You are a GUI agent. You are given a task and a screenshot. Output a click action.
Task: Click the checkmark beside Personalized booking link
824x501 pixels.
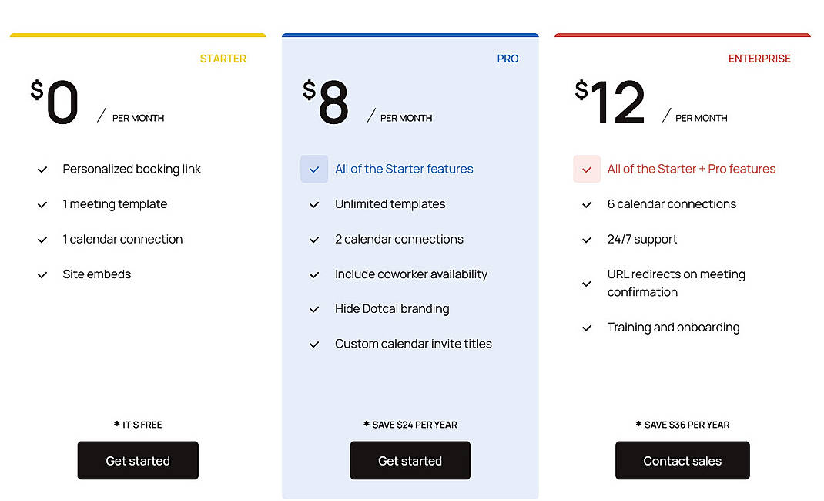pos(43,169)
